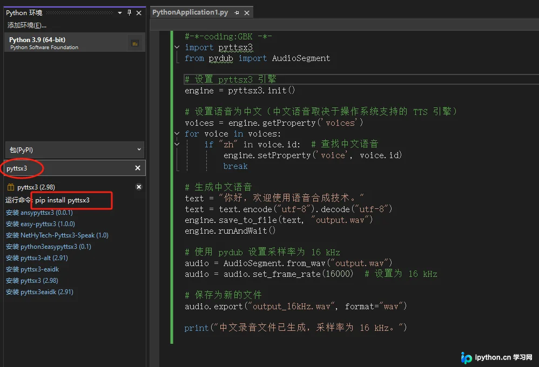Click the 添加环境(E)... link
This screenshot has width=539, height=367.
click(27, 25)
